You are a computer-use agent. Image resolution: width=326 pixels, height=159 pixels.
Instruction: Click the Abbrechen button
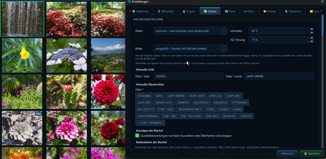tap(287, 154)
